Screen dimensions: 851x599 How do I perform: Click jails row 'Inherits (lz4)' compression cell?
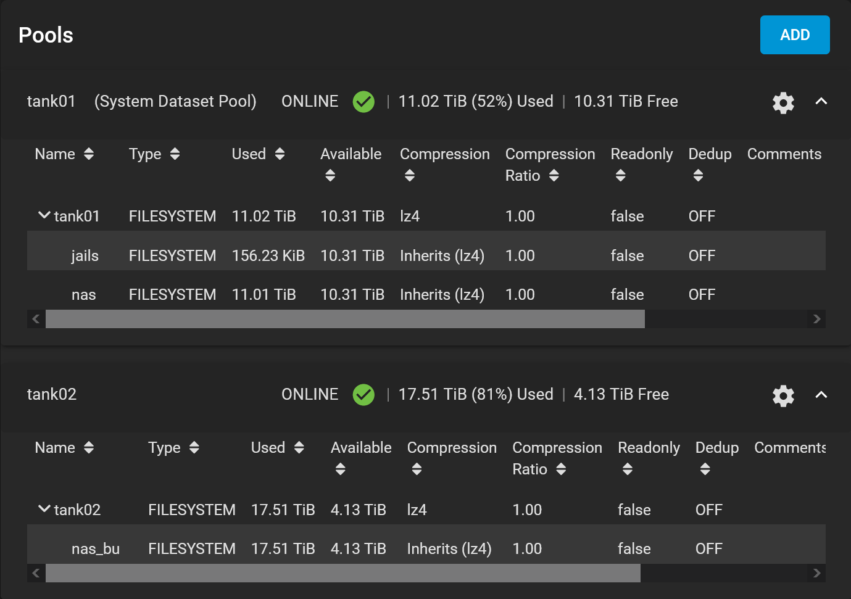[442, 255]
